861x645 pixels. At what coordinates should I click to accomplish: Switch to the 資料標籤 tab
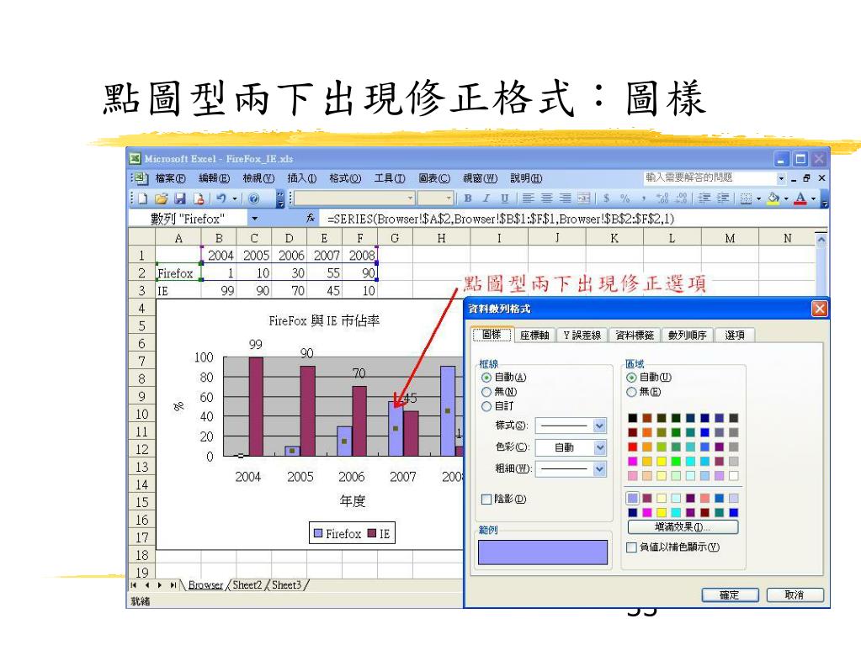point(635,336)
